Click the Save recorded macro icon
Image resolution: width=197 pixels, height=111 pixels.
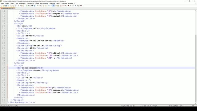[78, 6]
